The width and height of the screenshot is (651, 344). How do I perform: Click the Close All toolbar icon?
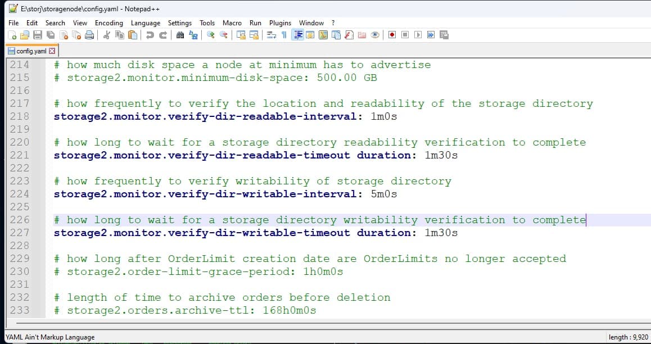click(76, 35)
